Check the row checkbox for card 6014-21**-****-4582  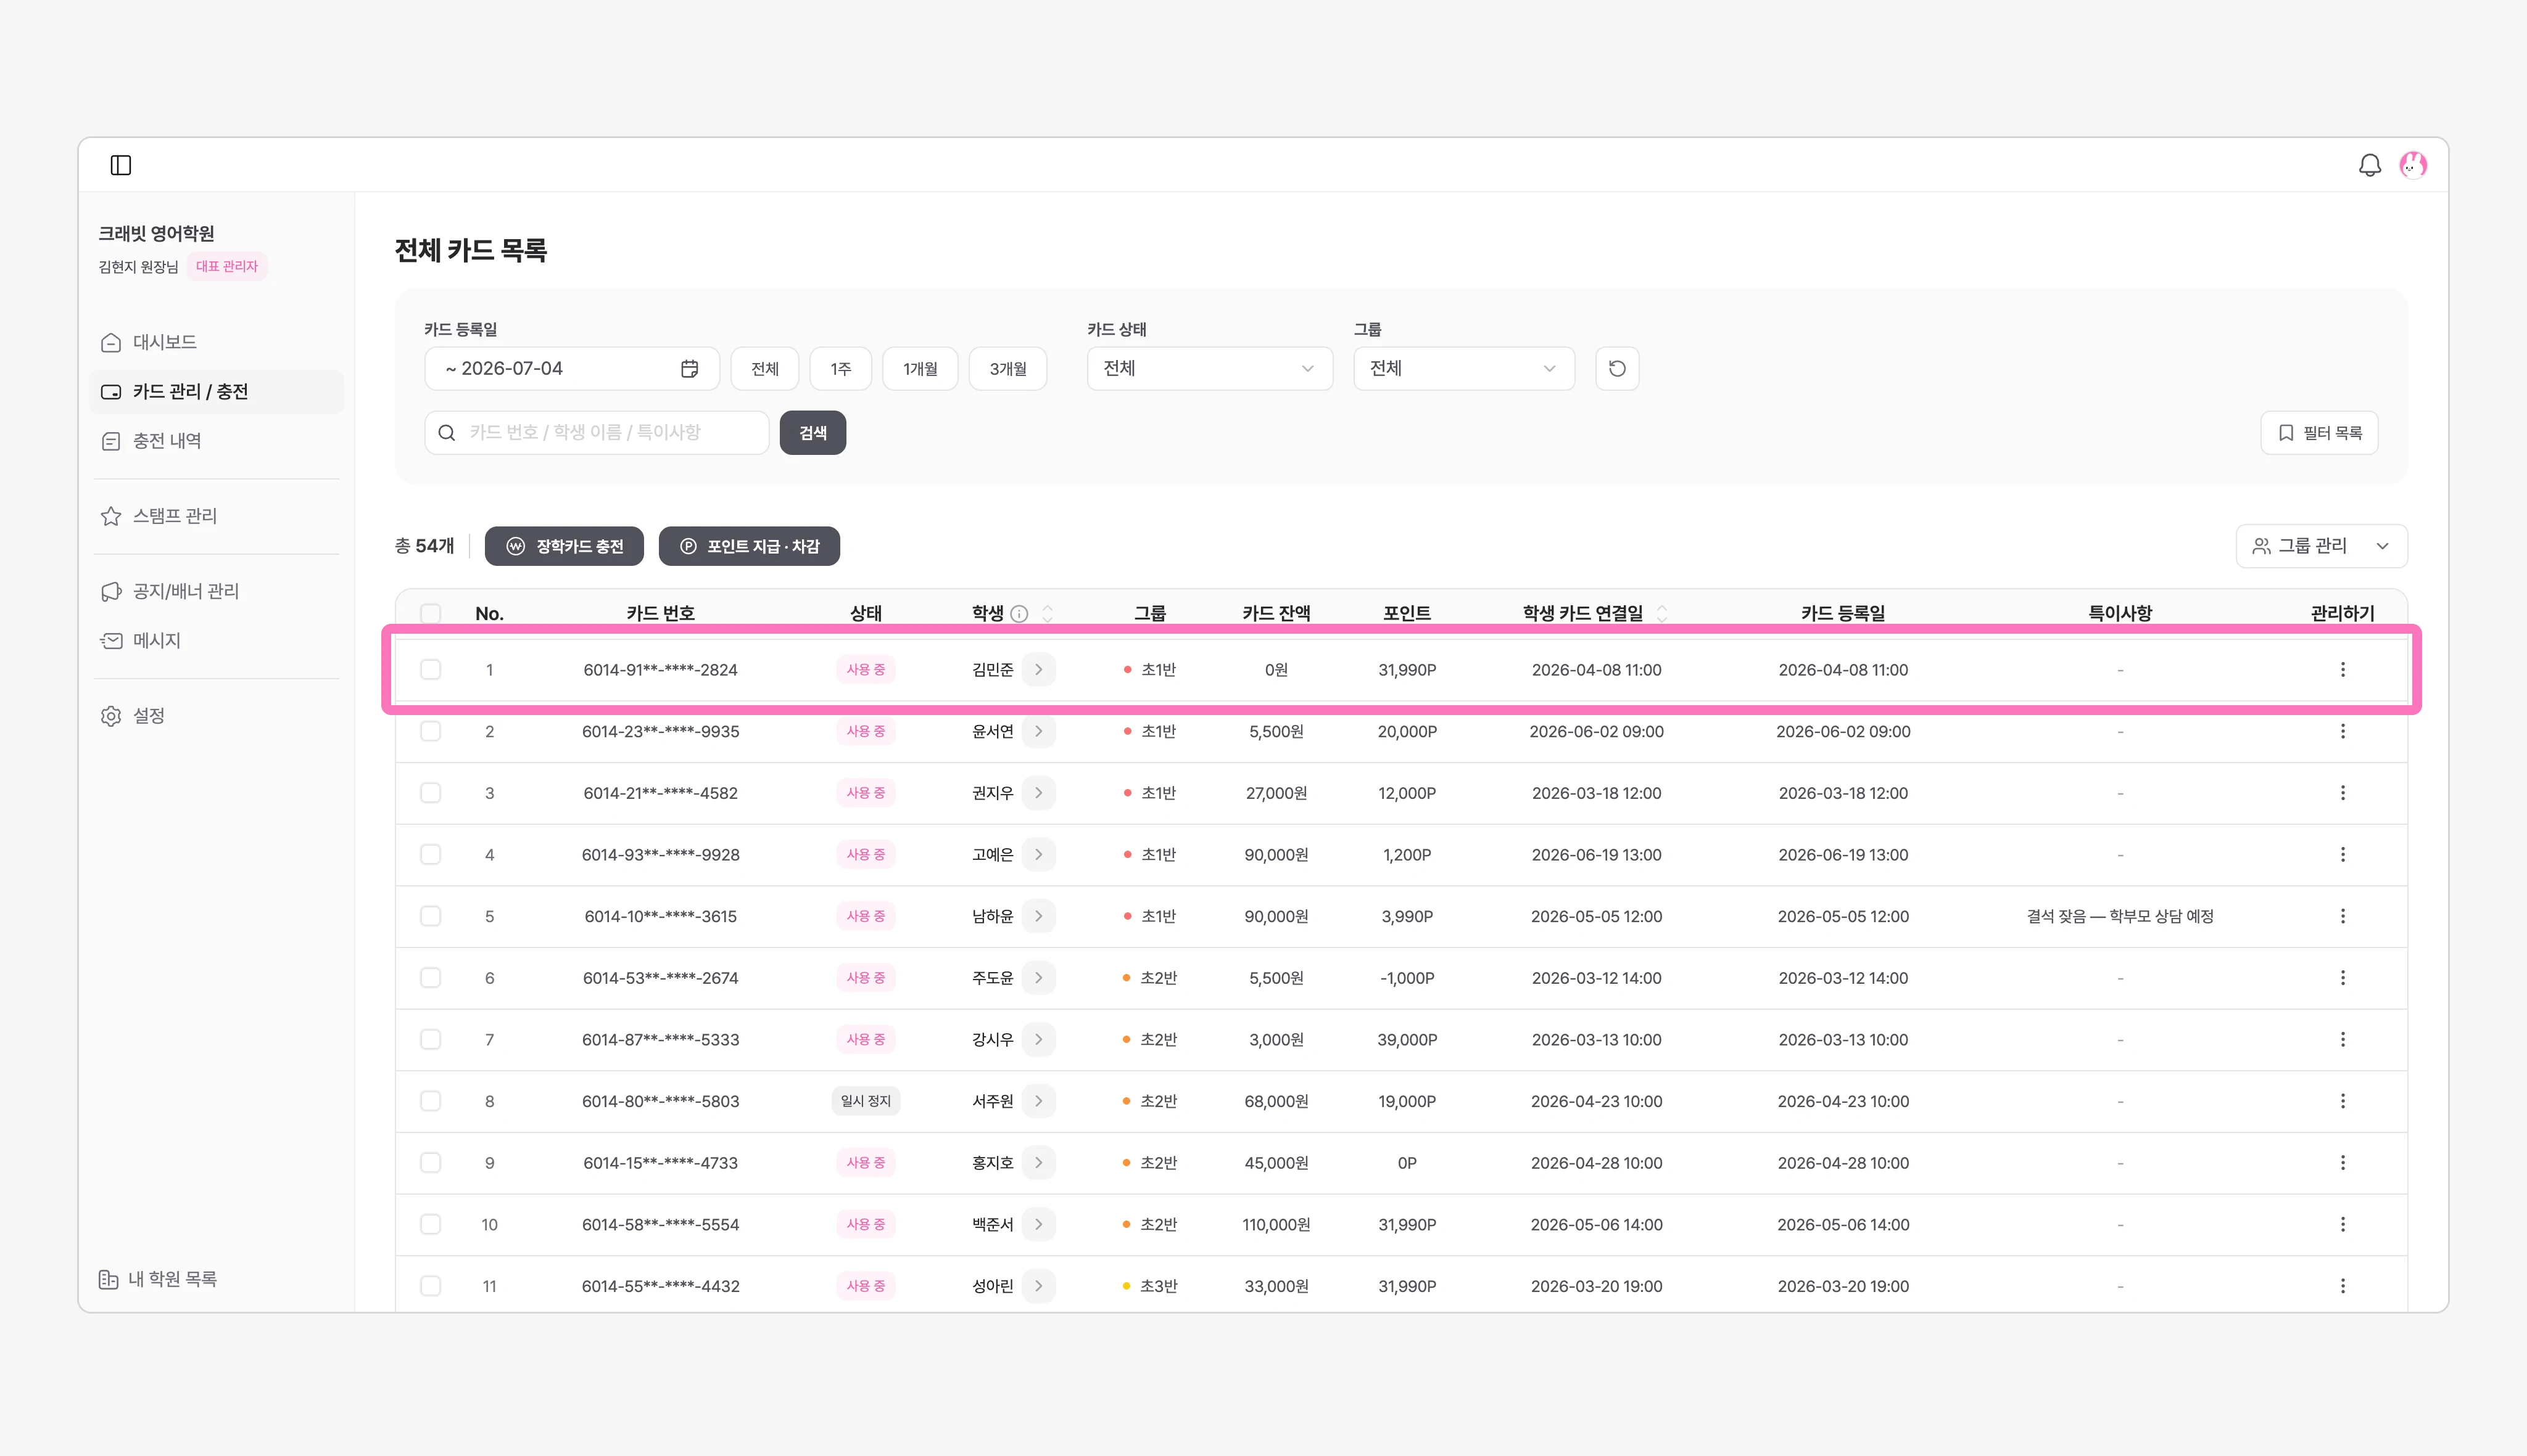(x=431, y=793)
